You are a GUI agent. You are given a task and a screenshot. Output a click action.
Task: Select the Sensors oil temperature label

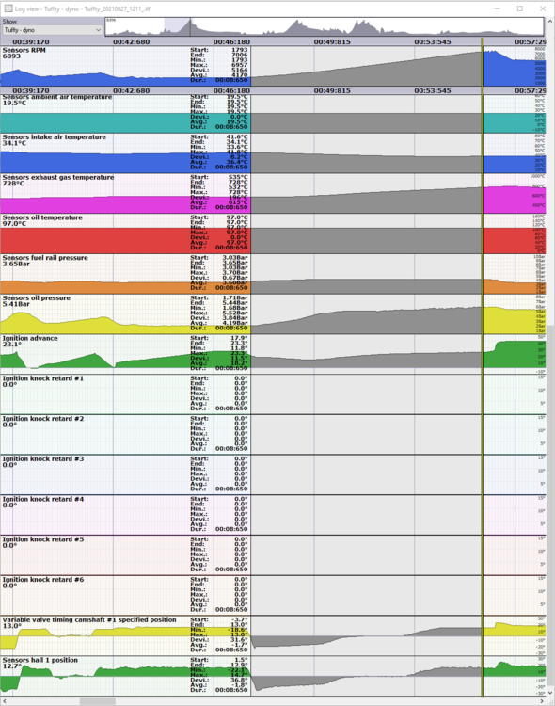tap(42, 217)
